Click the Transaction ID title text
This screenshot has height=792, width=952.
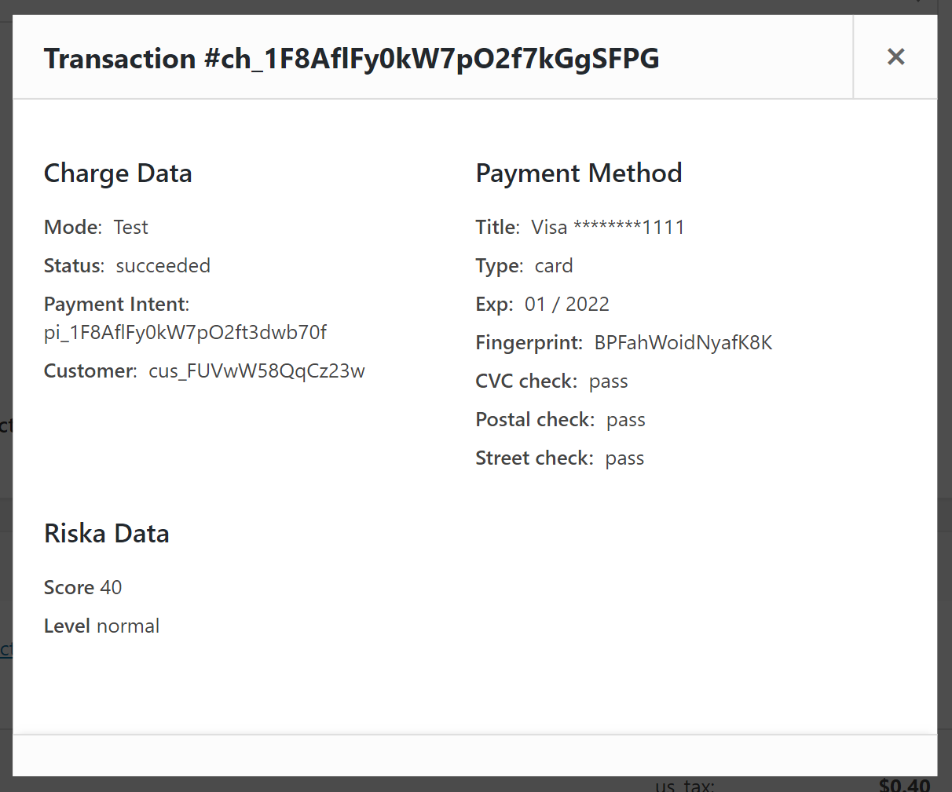(x=351, y=59)
